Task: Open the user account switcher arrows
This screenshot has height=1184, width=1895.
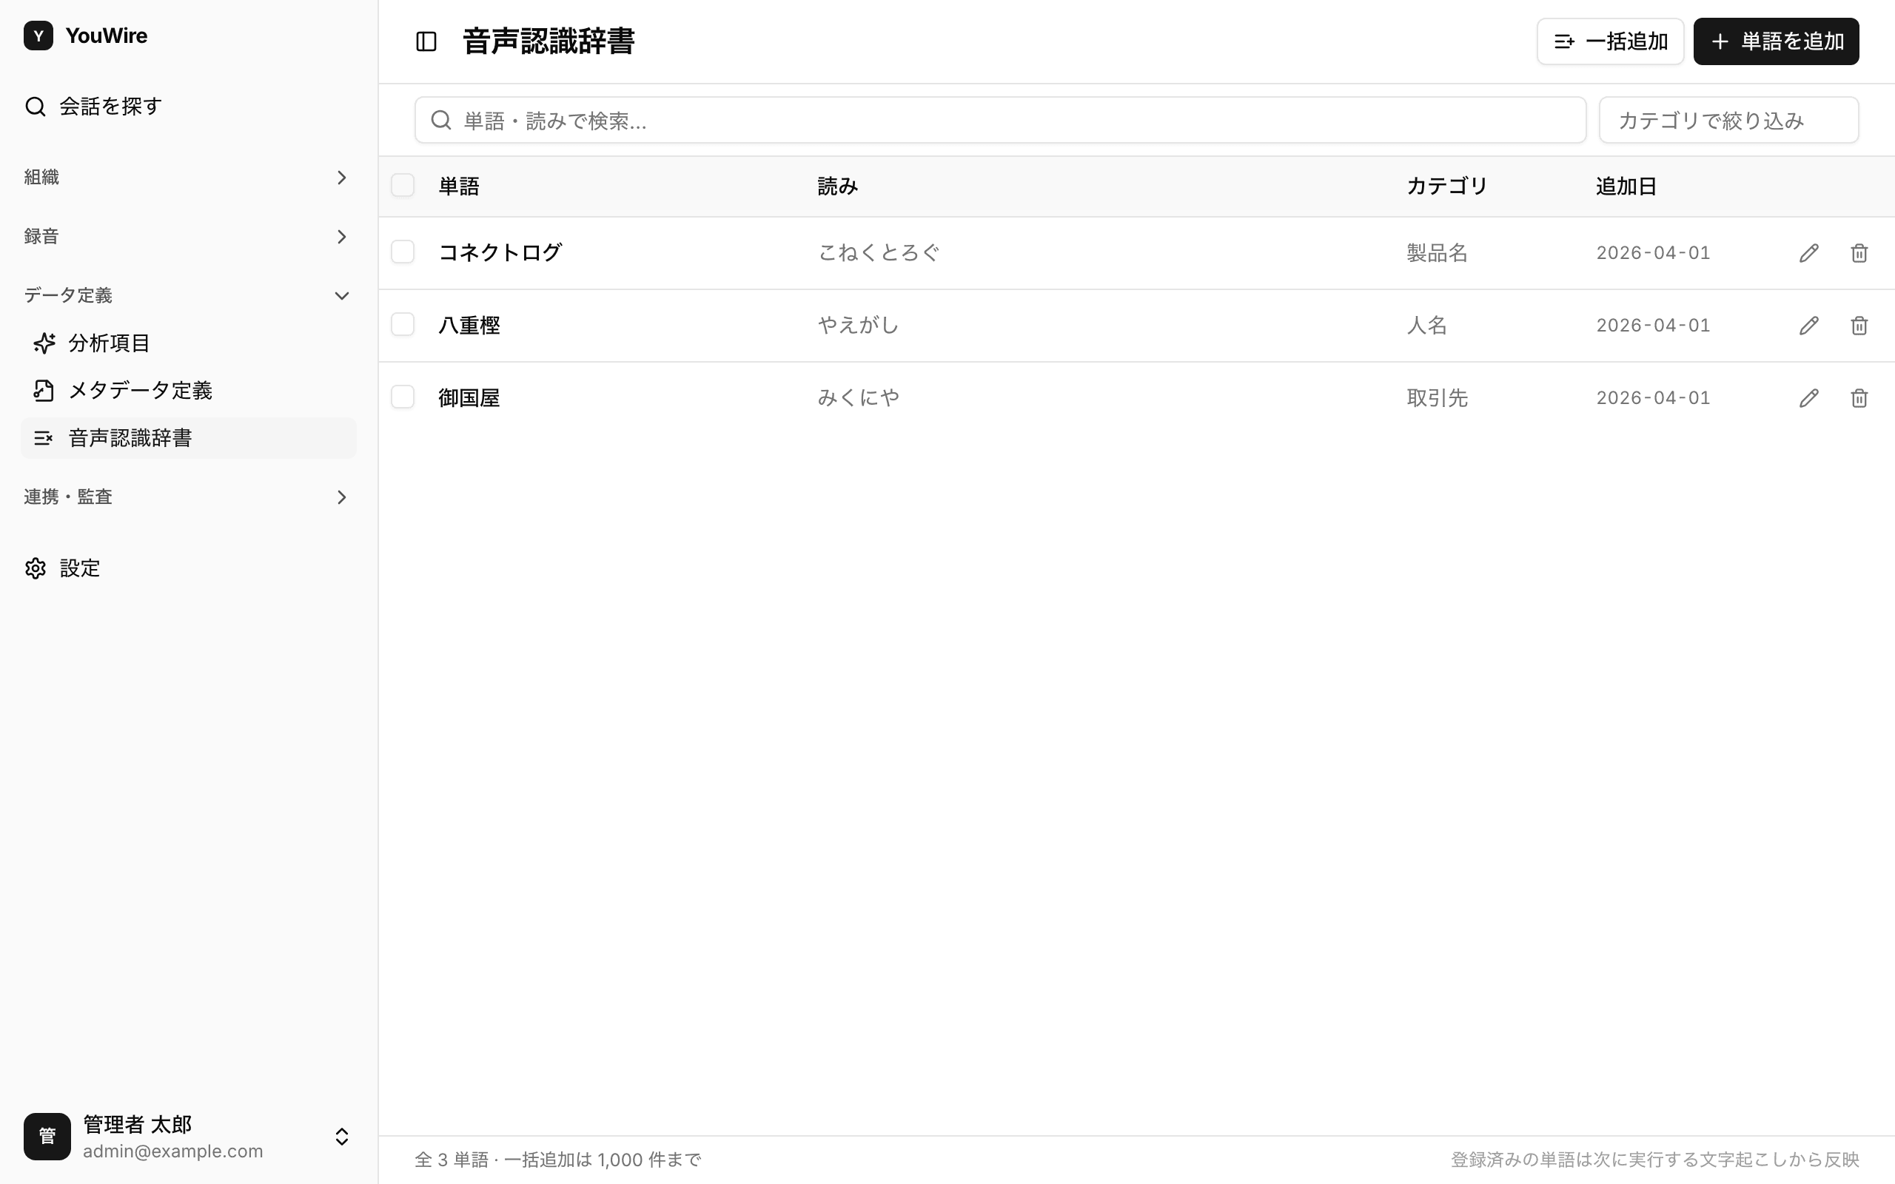Action: tap(341, 1136)
